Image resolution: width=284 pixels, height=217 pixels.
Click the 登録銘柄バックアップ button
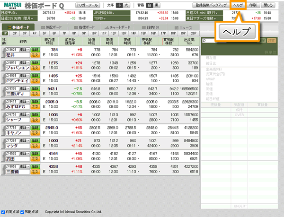(x=211, y=5)
